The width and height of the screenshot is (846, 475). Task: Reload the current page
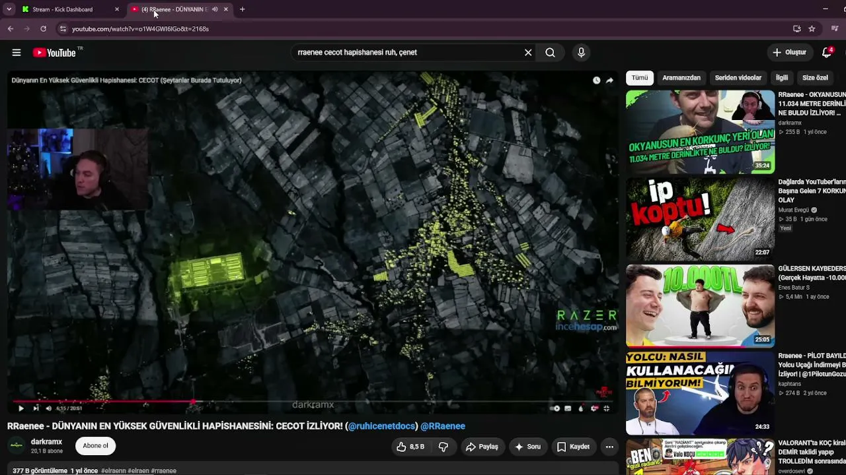tap(44, 29)
